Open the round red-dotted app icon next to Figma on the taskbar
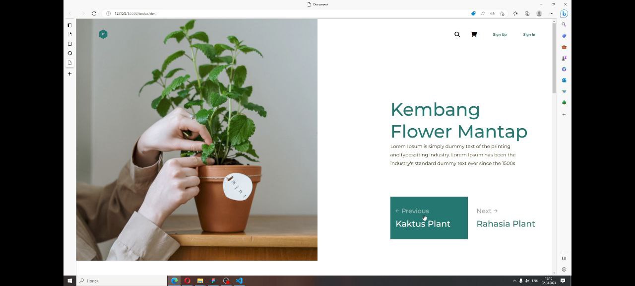Viewport: 635px width, 286px height. [226, 281]
